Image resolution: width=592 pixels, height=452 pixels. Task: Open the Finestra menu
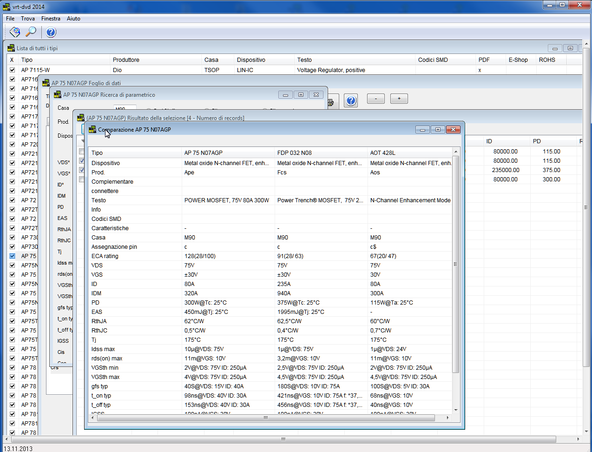[x=51, y=19]
